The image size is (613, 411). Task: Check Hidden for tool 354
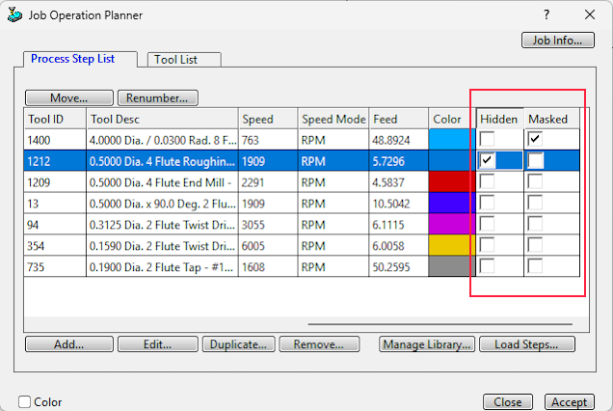[x=487, y=245]
